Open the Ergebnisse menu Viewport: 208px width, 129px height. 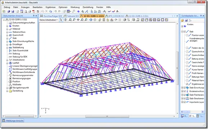pyautogui.click(x=50, y=7)
